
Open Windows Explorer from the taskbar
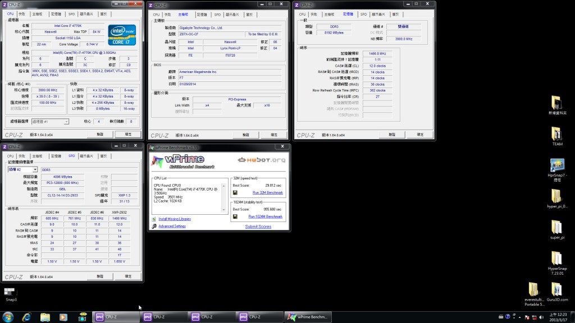(45, 317)
